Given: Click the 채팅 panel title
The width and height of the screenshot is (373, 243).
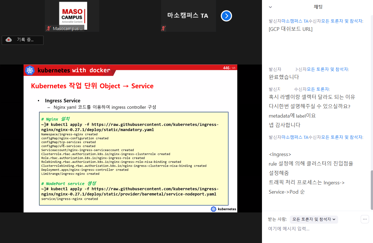Looking at the screenshot, I should coord(318,7).
